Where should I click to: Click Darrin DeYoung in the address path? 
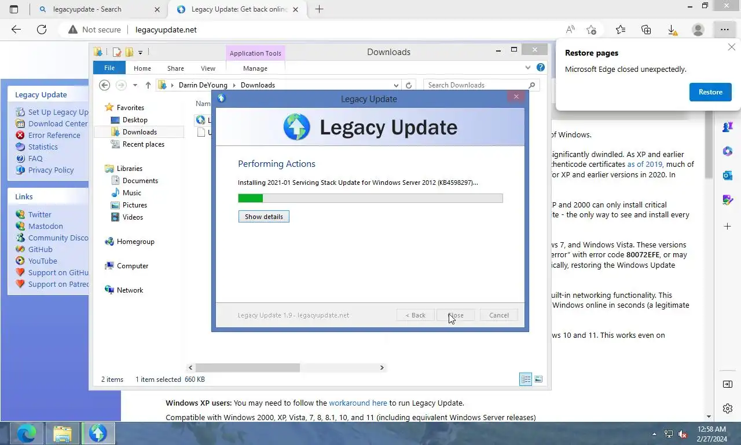pos(203,85)
